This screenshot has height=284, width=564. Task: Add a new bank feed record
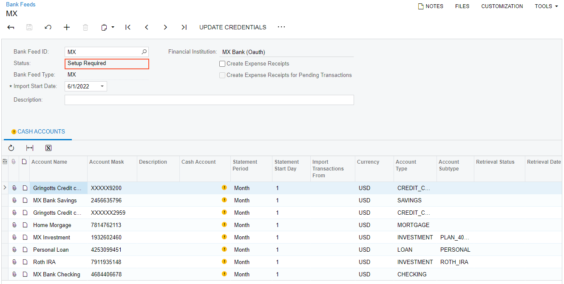[x=67, y=27]
